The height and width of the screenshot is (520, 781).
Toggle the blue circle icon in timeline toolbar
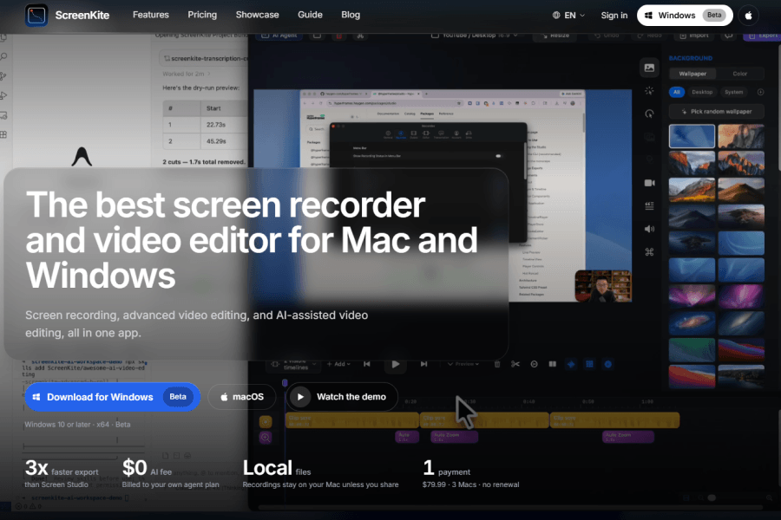[x=607, y=364]
